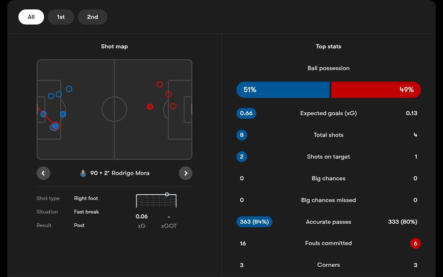
Task: Click the red fouls committed badge showing 6
Action: pos(416,243)
